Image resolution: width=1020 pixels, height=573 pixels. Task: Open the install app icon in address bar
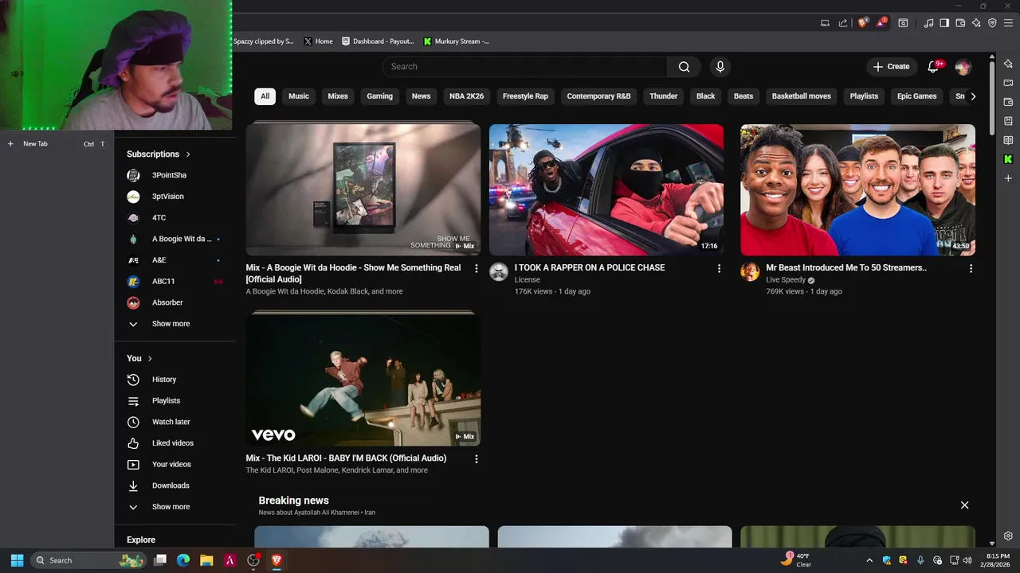click(825, 23)
